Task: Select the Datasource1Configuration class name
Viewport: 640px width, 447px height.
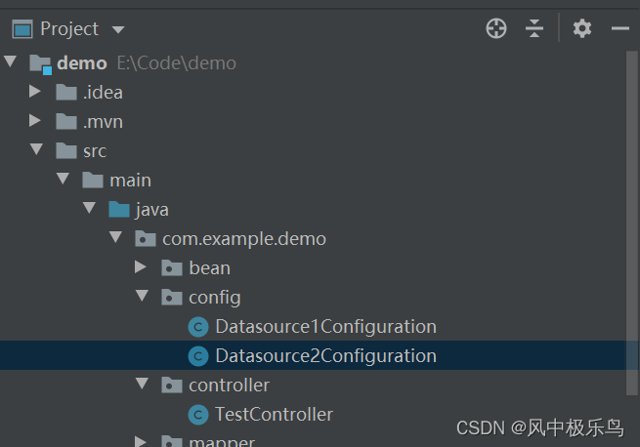Action: tap(325, 327)
